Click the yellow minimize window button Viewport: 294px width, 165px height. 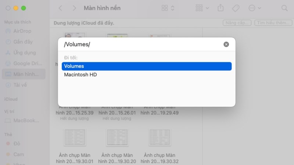point(16,8)
